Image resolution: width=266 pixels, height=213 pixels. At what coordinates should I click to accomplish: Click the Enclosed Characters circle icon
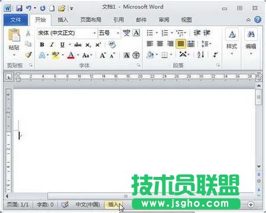pyautogui.click(x=136, y=55)
